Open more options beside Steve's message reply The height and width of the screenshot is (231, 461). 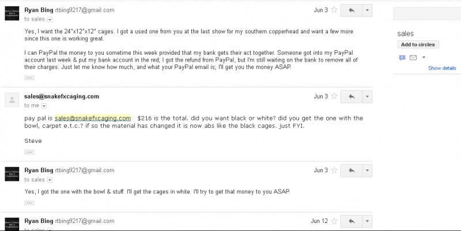[x=367, y=97]
